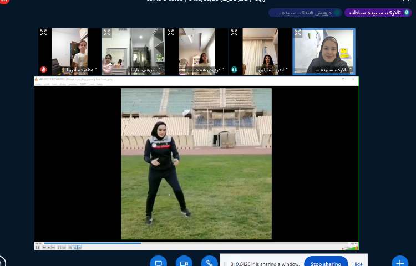This screenshot has width=416, height=266.
Task: Open the plus actions button
Action: (x=400, y=261)
